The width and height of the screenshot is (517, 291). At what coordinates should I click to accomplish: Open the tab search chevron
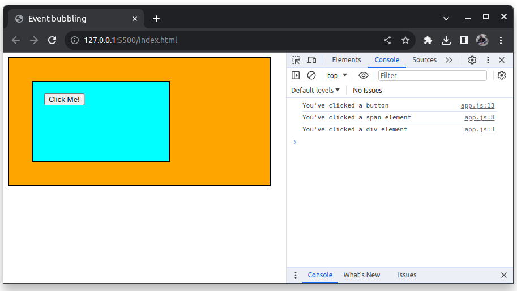point(446,19)
